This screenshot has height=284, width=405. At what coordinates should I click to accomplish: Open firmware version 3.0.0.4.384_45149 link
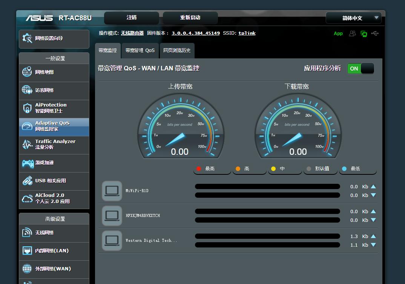pos(196,33)
